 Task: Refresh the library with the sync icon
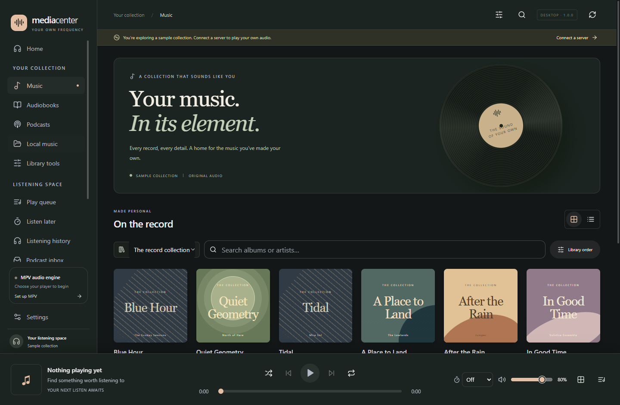[592, 15]
